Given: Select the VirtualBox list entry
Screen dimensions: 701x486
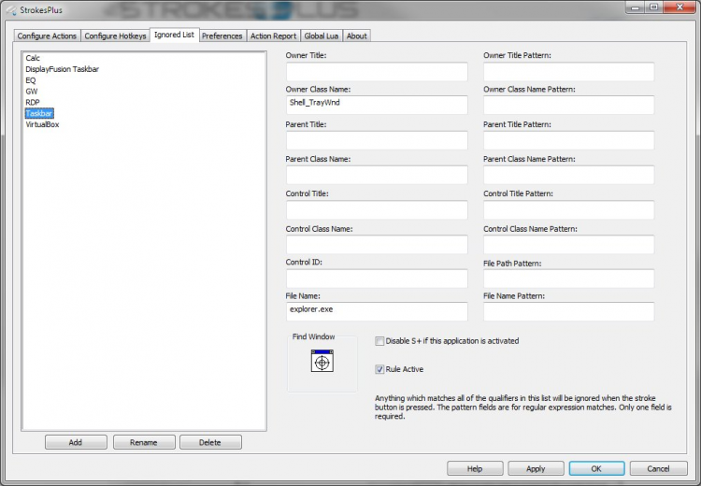Looking at the screenshot, I should click(x=42, y=124).
